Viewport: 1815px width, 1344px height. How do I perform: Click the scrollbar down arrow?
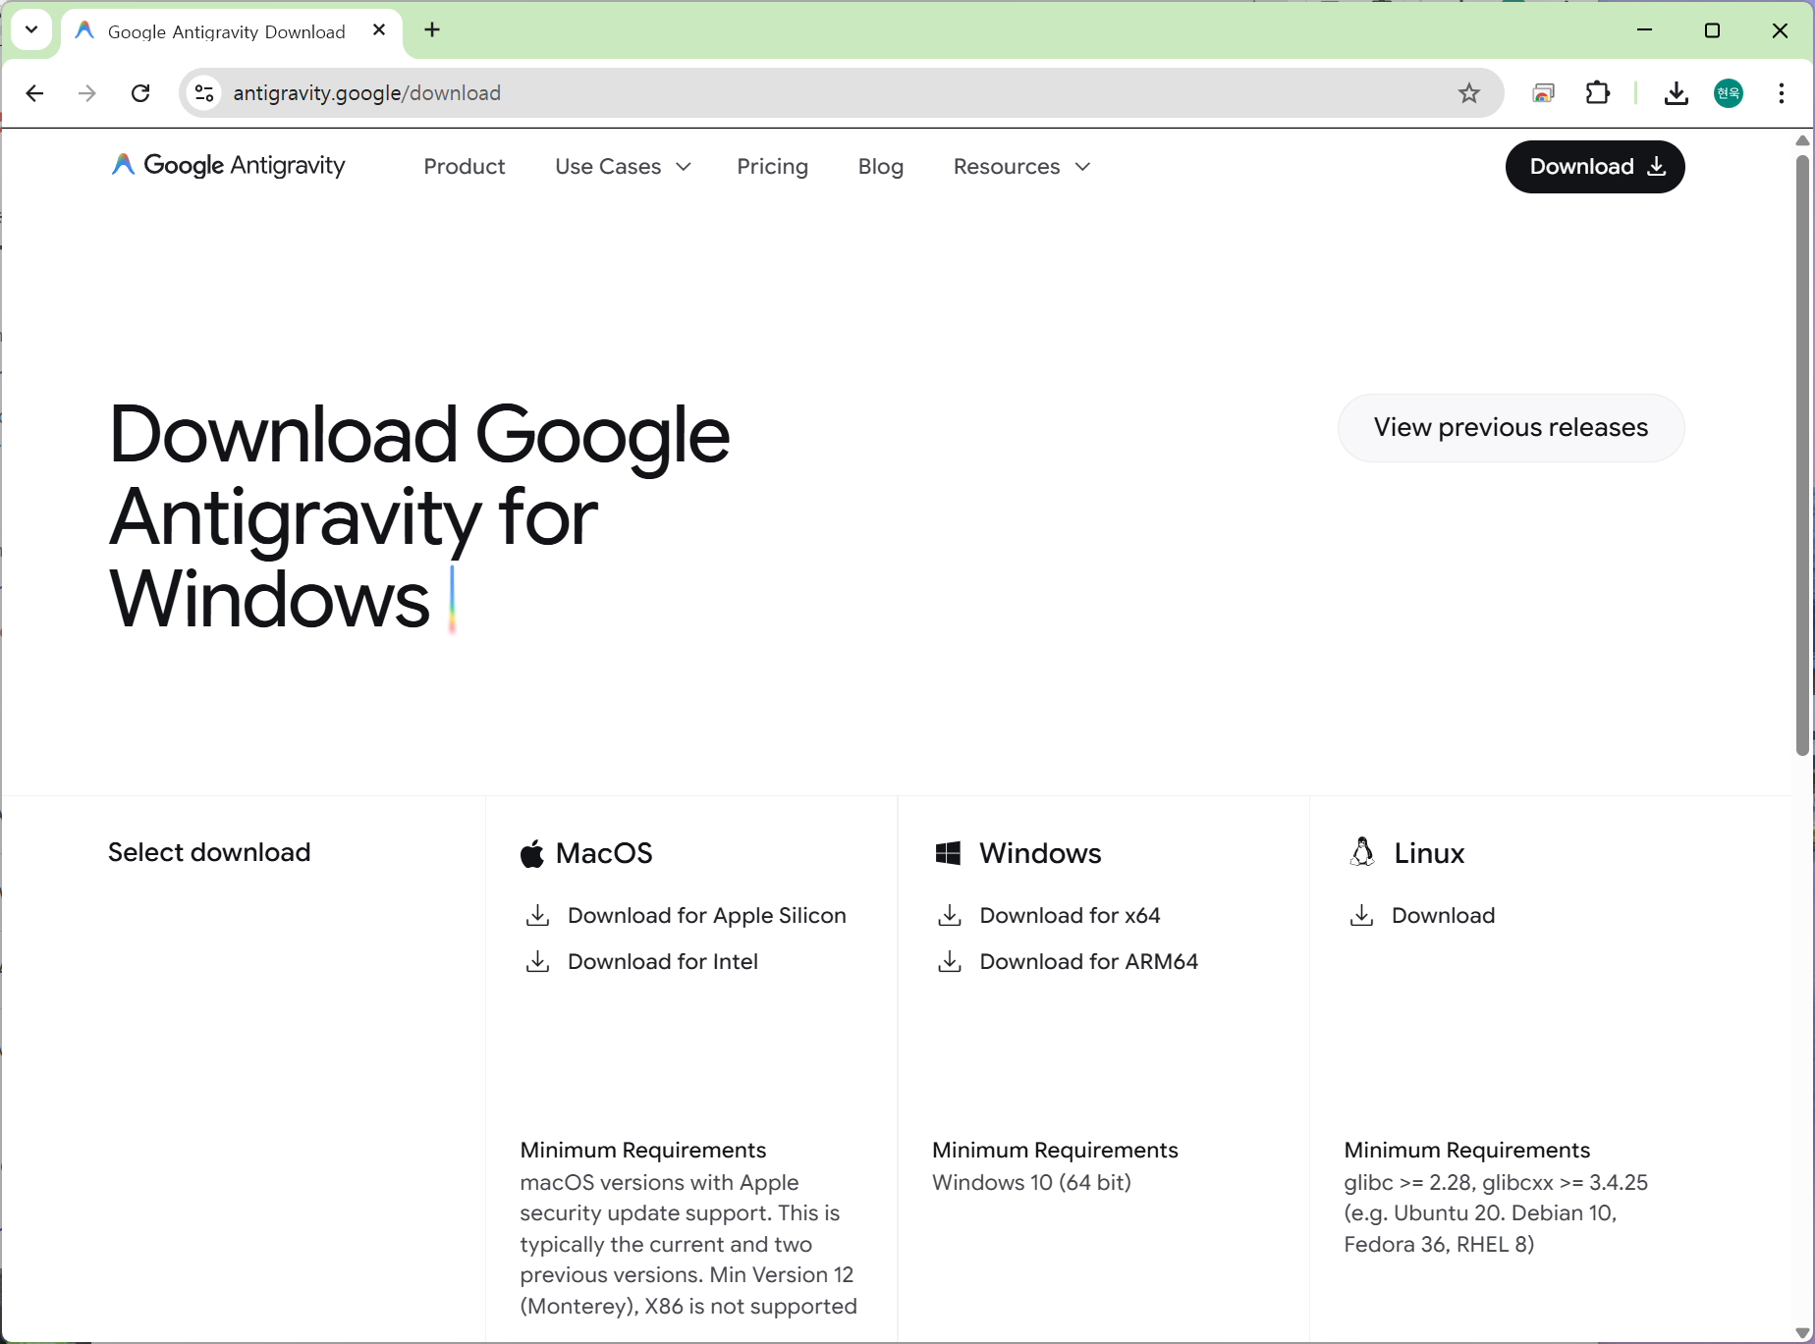(1802, 1333)
